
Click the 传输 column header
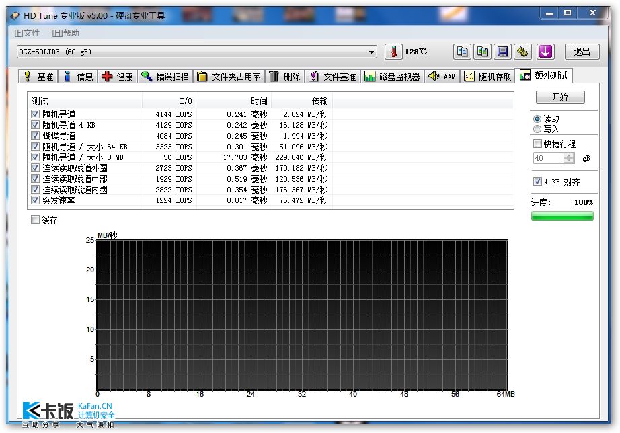pos(302,102)
